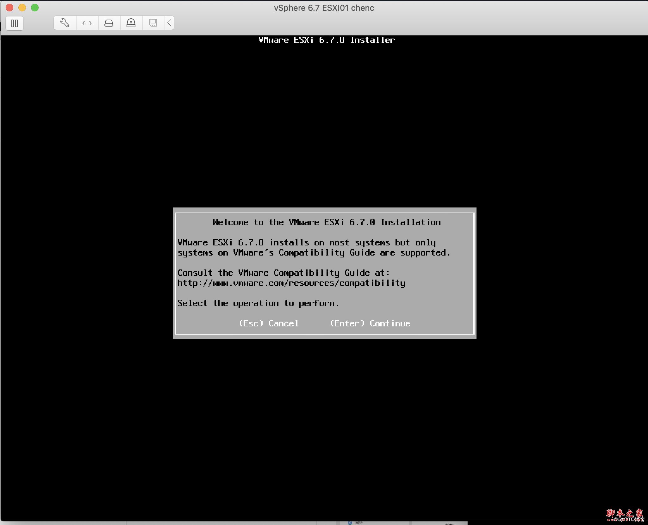The image size is (648, 525).
Task: Click the network adapter arrows icon
Action: pyautogui.click(x=87, y=23)
